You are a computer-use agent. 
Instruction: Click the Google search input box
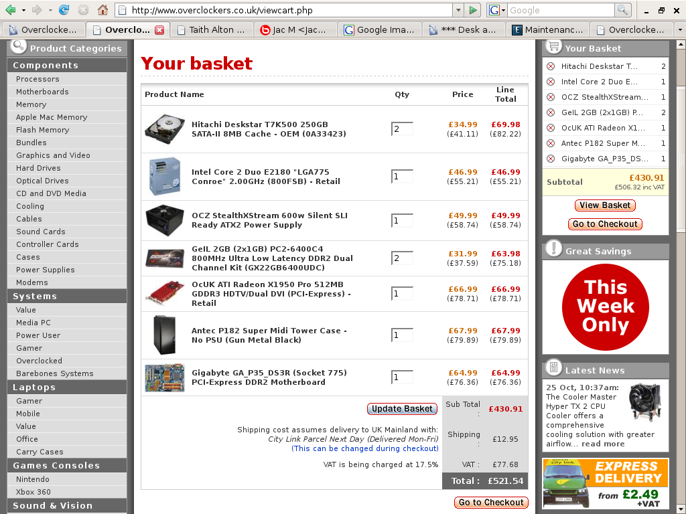pos(561,10)
